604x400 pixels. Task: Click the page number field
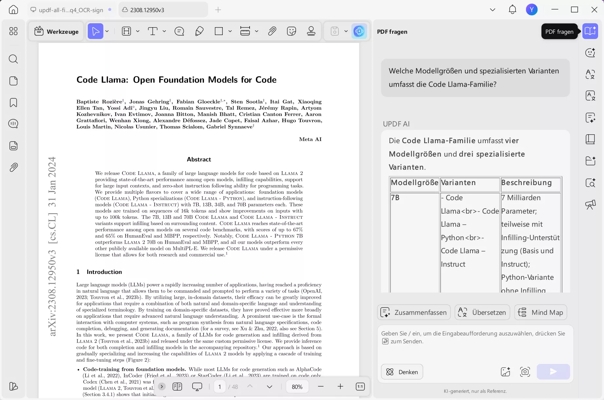point(219,387)
